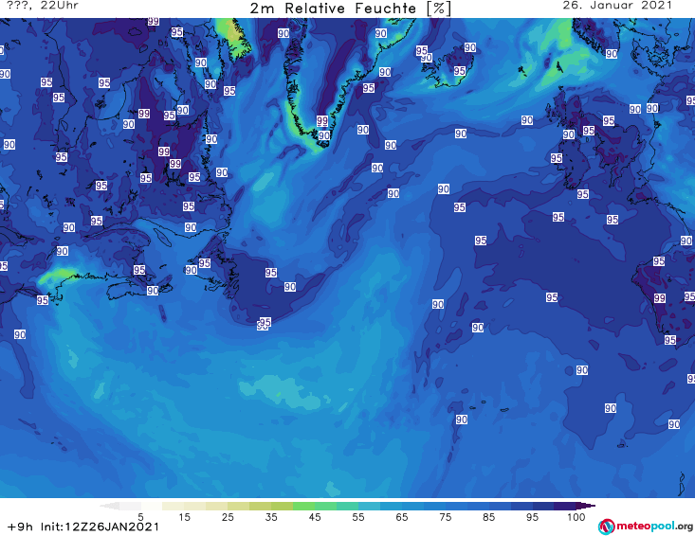Click the '99' contour label over western France
Viewport: 695px width, 536px height.
click(660, 298)
